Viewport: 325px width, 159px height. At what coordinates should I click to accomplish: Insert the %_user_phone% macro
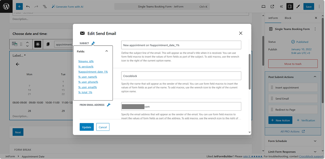88,82
